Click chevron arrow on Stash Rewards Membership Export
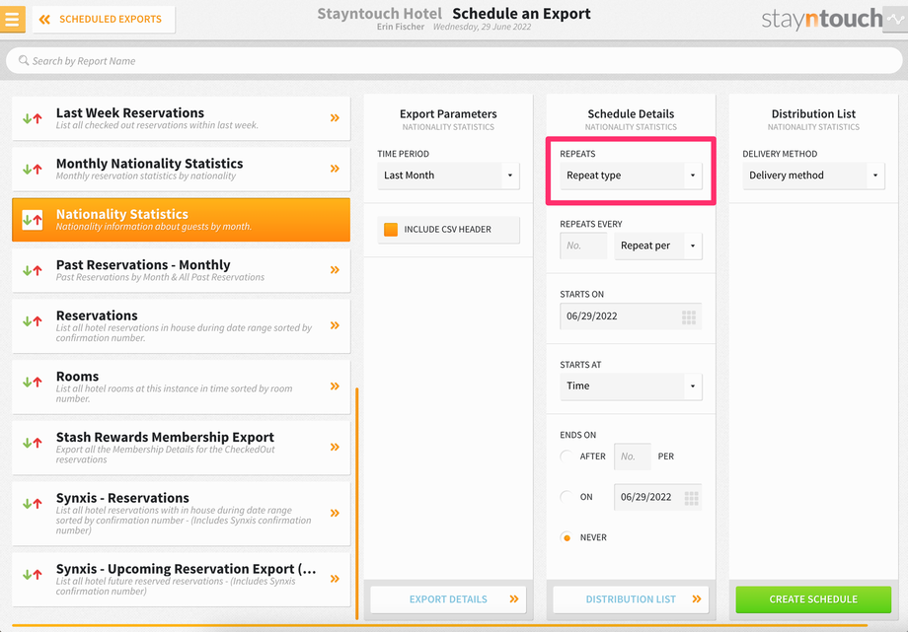 click(335, 447)
